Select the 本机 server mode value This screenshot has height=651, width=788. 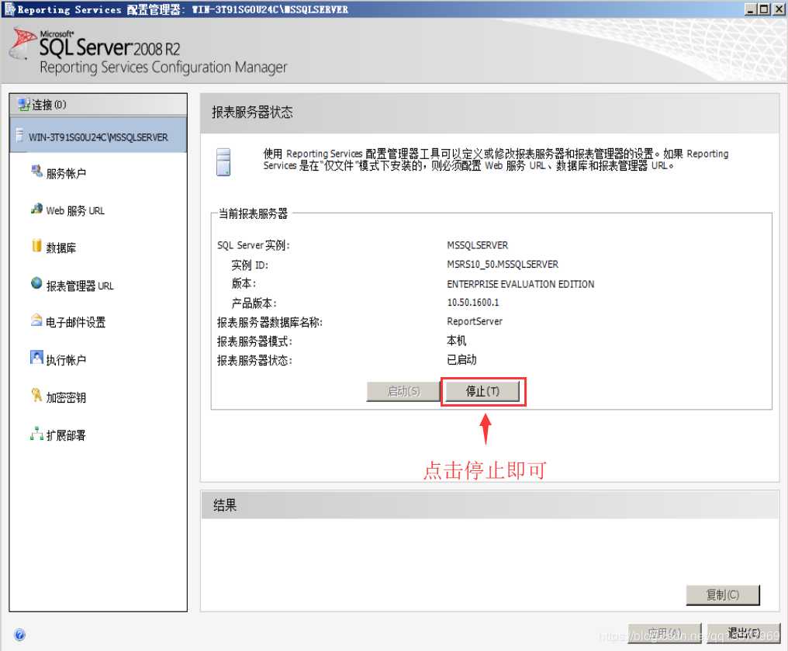(x=457, y=341)
